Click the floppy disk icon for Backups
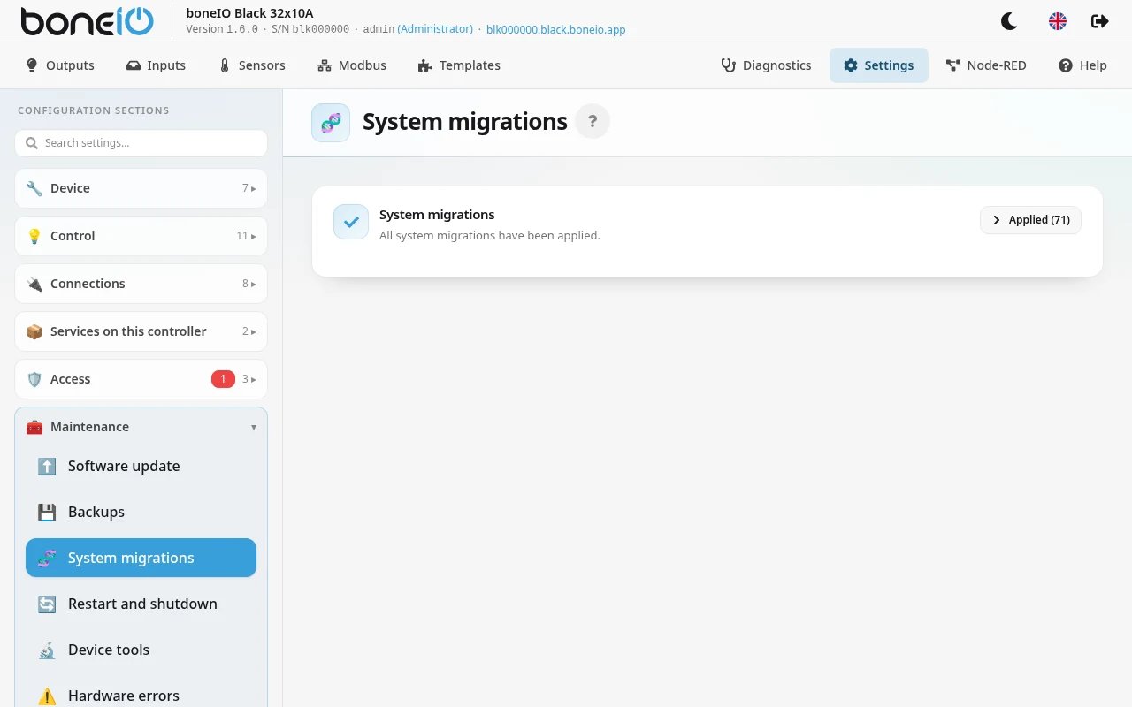The height and width of the screenshot is (707, 1132). coord(47,512)
